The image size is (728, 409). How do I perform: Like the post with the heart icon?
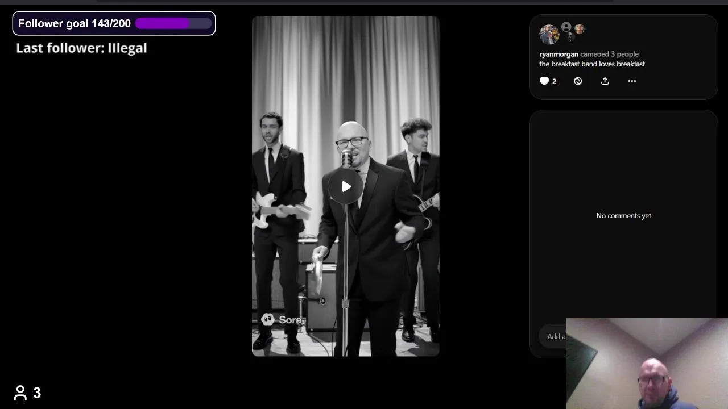[x=544, y=81]
